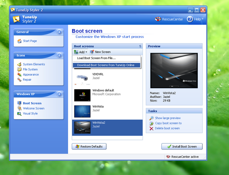
Task: Click the status bar RescueCenter lifebuoy icon
Action: [168, 157]
